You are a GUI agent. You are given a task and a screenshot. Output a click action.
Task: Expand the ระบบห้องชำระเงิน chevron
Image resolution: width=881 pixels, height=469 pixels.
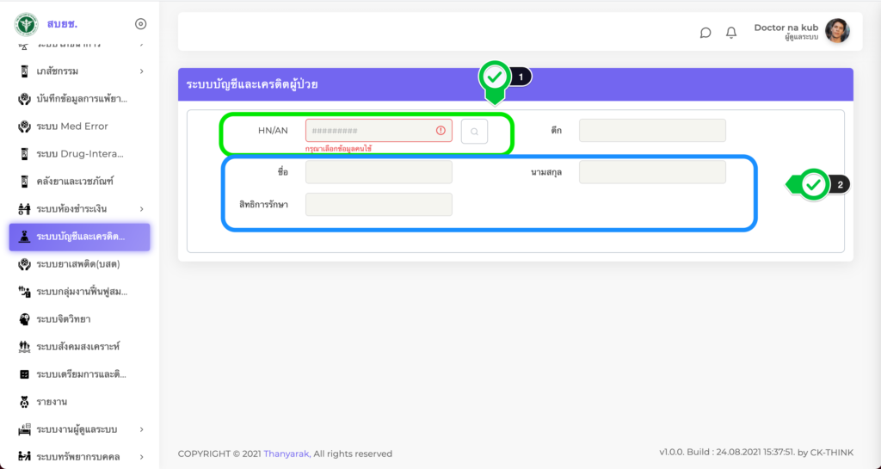click(141, 209)
